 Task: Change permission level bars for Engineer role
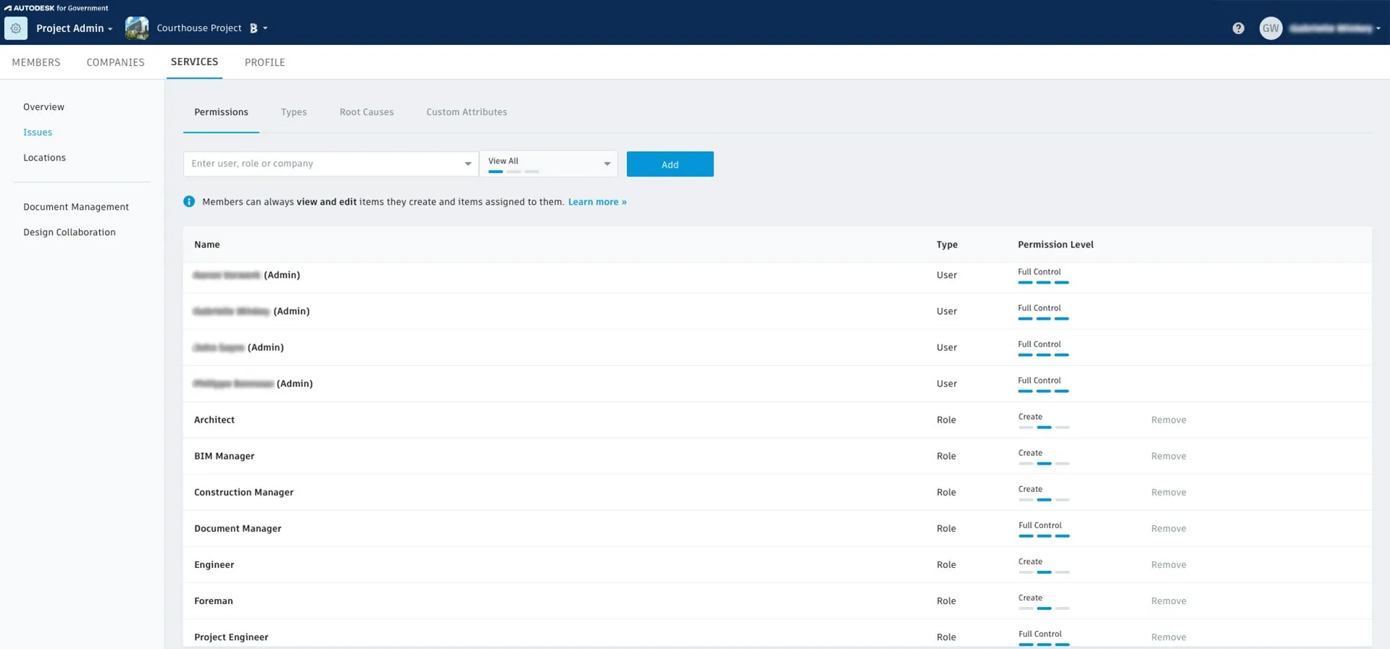[1043, 572]
